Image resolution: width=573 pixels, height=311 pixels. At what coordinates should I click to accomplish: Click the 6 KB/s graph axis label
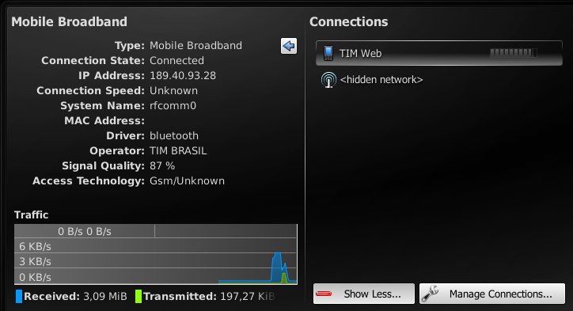[35, 246]
